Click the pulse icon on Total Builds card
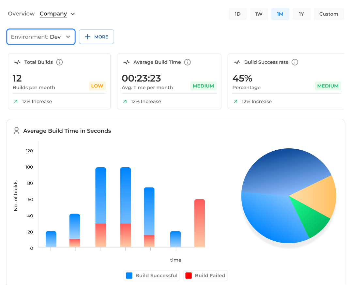The width and height of the screenshot is (352, 285). (17, 62)
